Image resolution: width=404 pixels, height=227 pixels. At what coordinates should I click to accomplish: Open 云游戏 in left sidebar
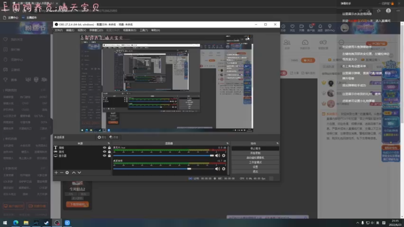[12, 70]
